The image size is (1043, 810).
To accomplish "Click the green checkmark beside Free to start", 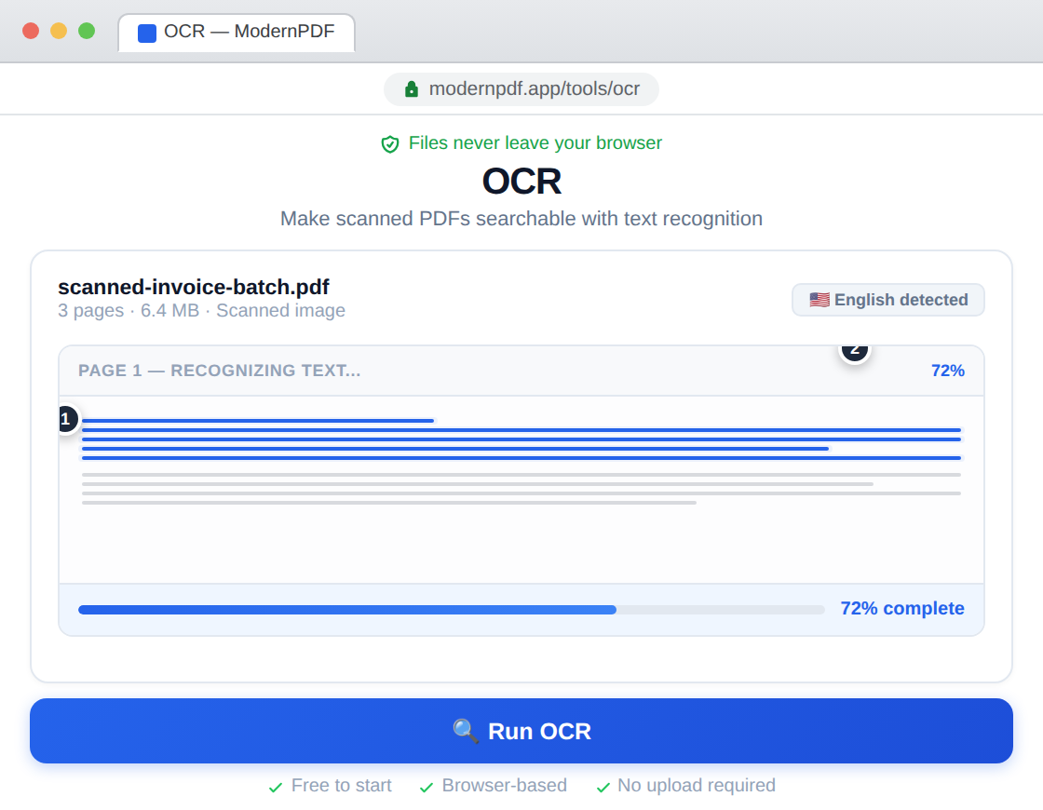I will click(x=275, y=786).
